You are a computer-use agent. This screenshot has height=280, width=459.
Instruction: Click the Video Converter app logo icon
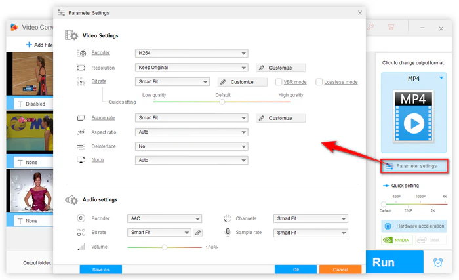14,28
